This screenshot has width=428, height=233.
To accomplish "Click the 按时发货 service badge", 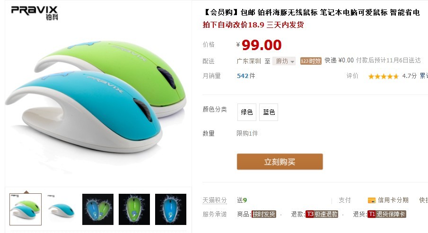I will (x=264, y=214).
